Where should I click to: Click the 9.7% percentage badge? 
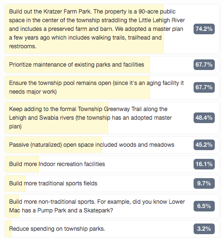click(204, 183)
